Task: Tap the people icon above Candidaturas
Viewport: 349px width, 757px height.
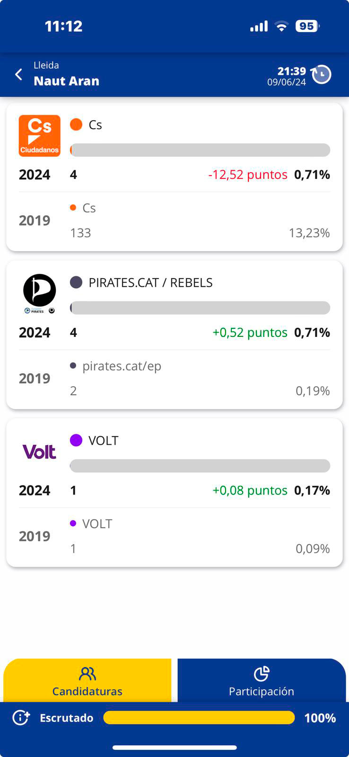Action: (x=87, y=674)
